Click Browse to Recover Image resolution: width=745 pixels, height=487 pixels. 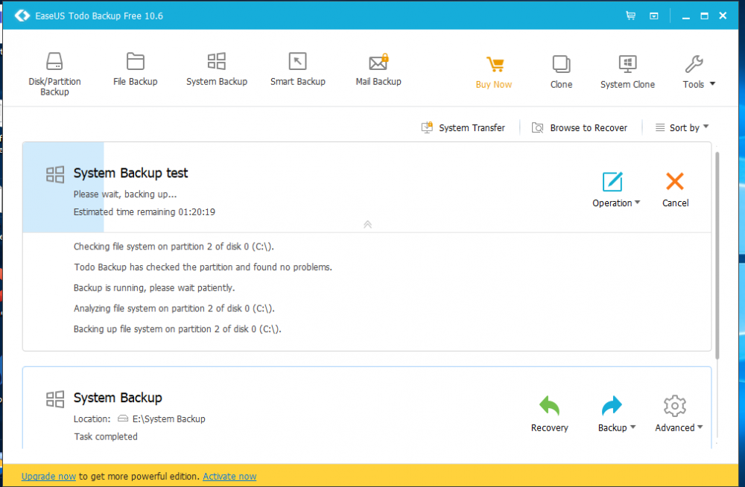pyautogui.click(x=580, y=127)
